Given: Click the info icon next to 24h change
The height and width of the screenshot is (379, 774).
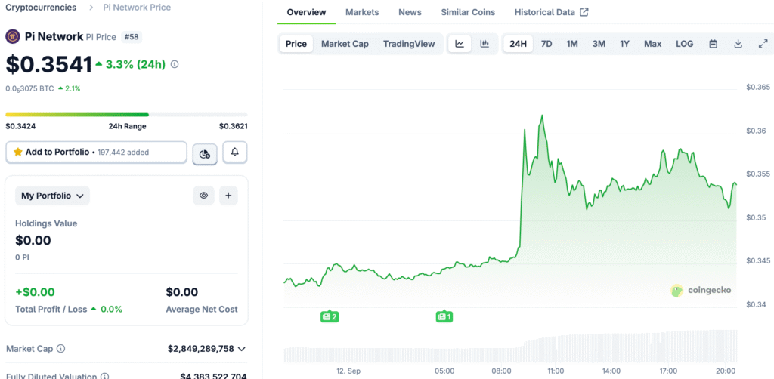Looking at the screenshot, I should click(175, 64).
